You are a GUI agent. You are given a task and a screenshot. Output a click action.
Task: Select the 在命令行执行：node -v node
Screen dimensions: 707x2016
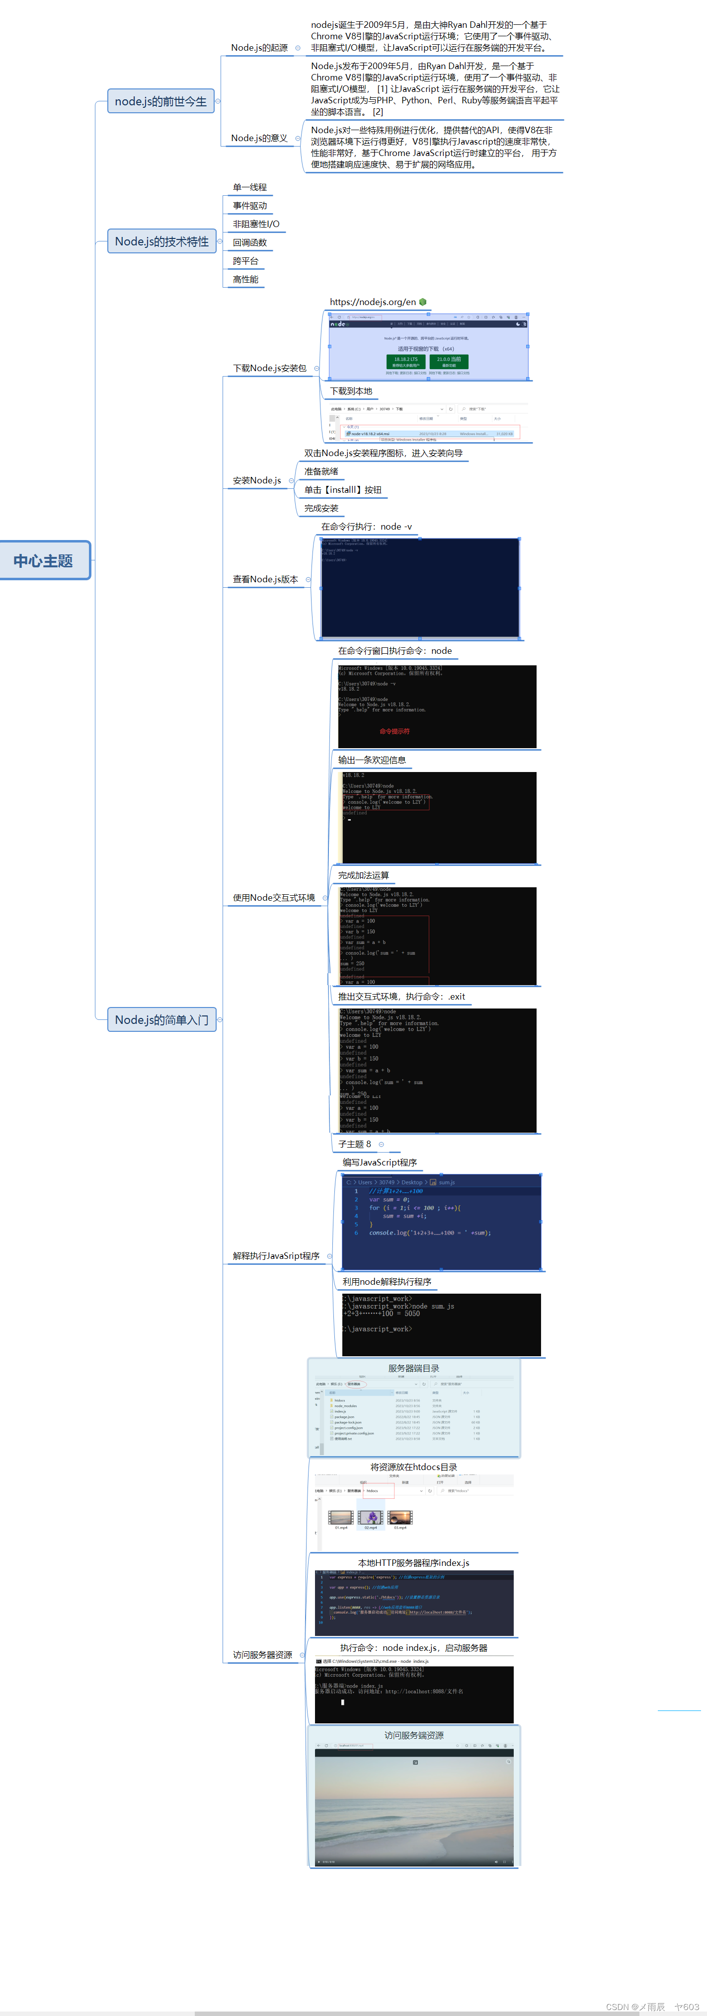367,527
